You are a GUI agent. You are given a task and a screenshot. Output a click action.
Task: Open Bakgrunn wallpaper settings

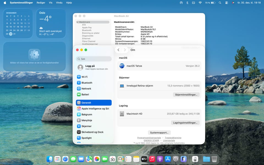pyautogui.click(x=87, y=114)
